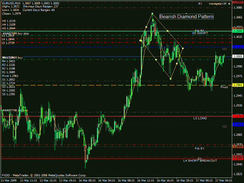Click the expert advisor x icon beside managetpv34
This screenshot has width=244, height=183.
(x=229, y=4)
